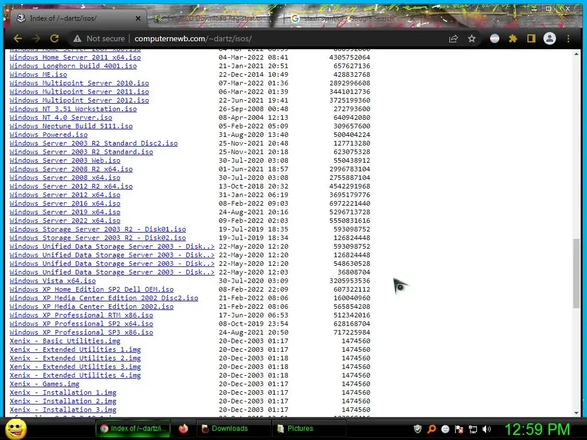Image resolution: width=587 pixels, height=440 pixels.
Task: Click the 12:59 PM taskbar clock
Action: [x=537, y=429]
